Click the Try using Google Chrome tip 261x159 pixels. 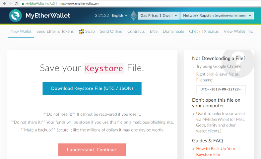[x=219, y=66]
